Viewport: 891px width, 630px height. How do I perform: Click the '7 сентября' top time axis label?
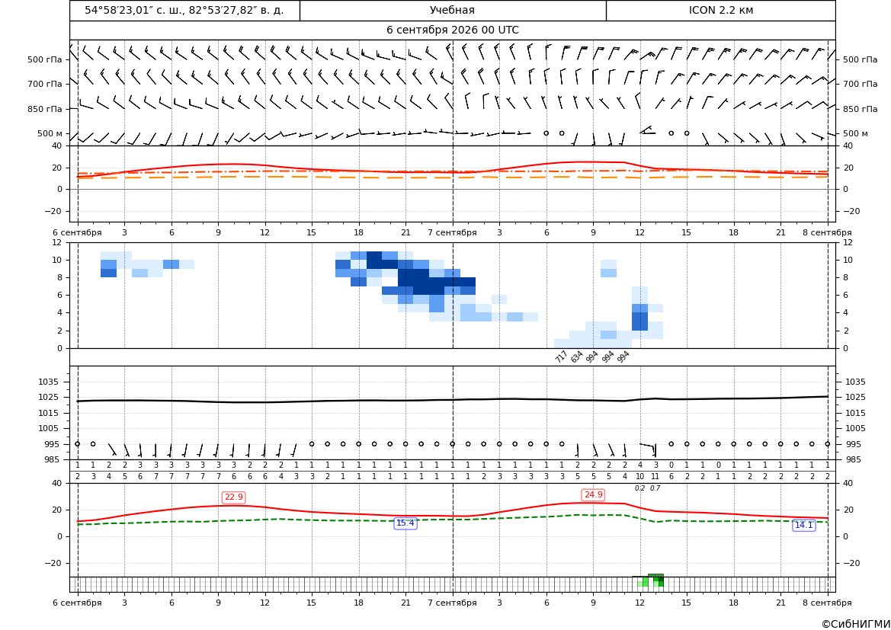click(x=452, y=232)
